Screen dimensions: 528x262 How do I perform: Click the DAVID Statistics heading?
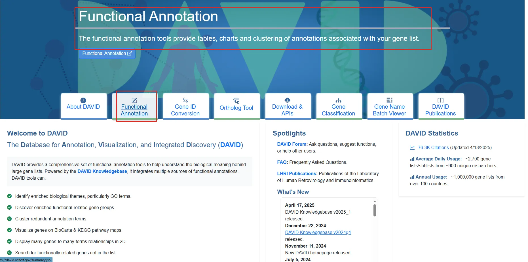pyautogui.click(x=432, y=133)
